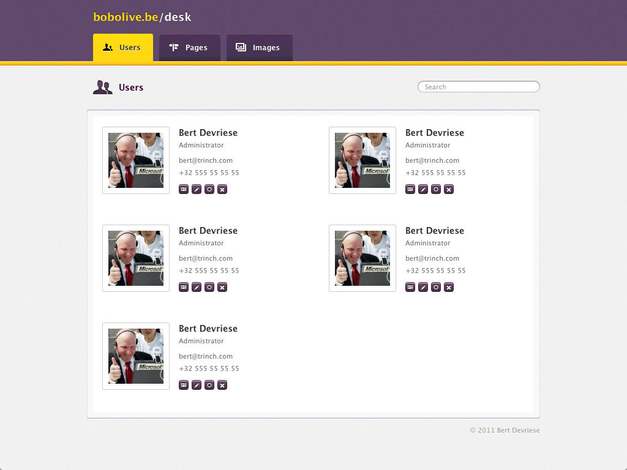Click the contact card icon in bottom-left user card
Screen dimensions: 627x470
(x=184, y=385)
